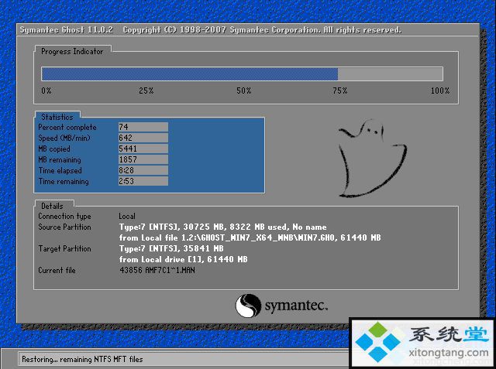Select the Speed value 642
Screen dimensions: 496x369
(143, 138)
